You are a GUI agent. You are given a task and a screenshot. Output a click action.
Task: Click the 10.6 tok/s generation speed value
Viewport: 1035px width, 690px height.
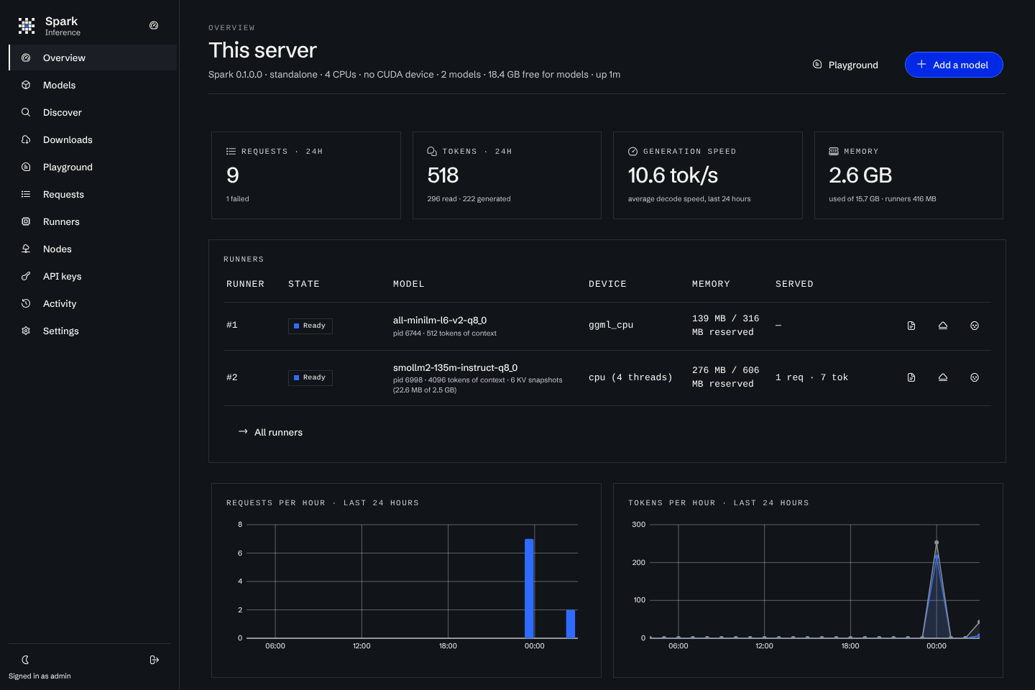pyautogui.click(x=673, y=175)
